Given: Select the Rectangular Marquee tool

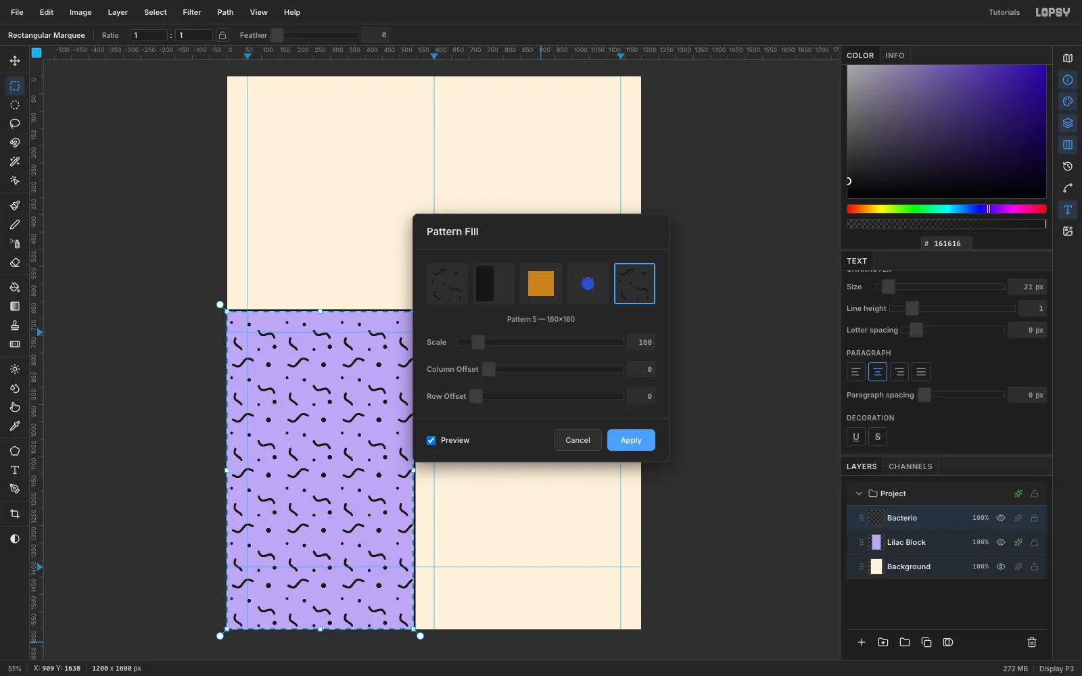Looking at the screenshot, I should coord(15,86).
